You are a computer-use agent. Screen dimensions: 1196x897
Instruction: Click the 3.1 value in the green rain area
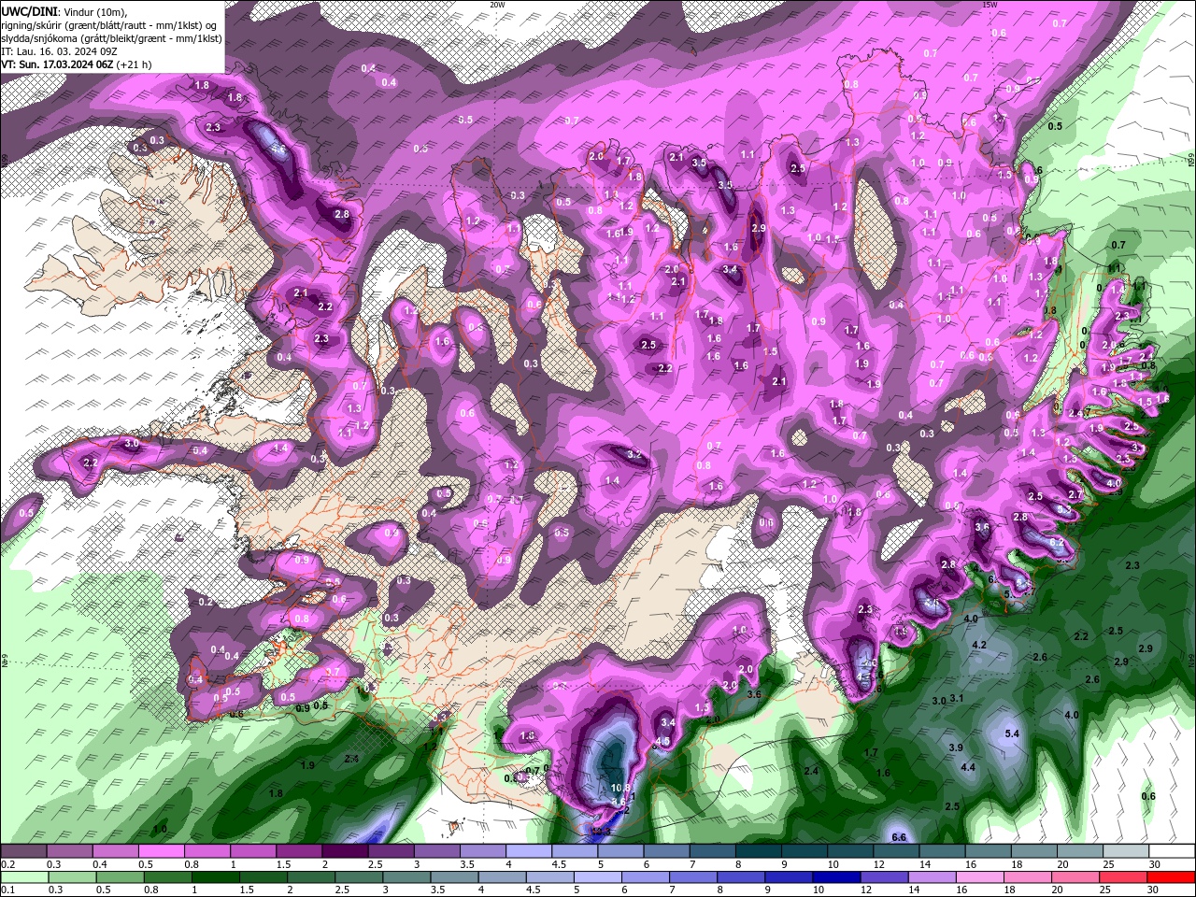coord(957,698)
